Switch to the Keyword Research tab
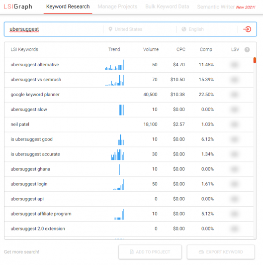263x265 pixels. point(68,6)
